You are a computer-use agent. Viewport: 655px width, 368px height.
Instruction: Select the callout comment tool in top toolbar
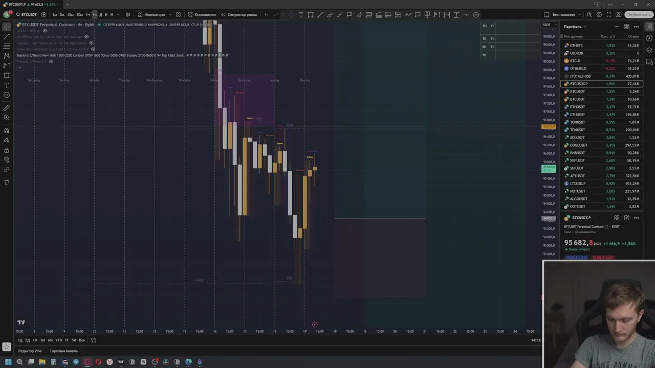(418, 15)
